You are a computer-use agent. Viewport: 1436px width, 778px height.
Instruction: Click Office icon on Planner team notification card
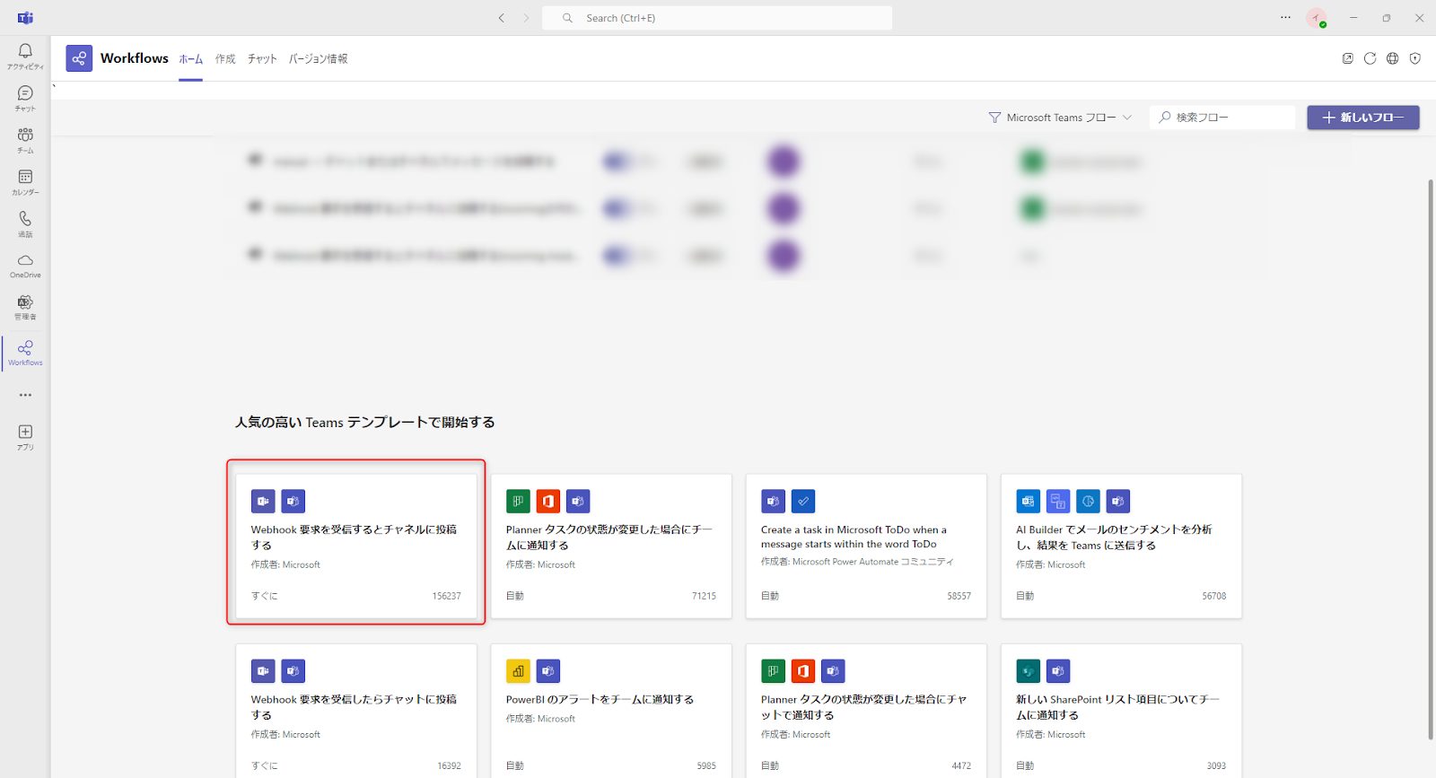coord(548,502)
